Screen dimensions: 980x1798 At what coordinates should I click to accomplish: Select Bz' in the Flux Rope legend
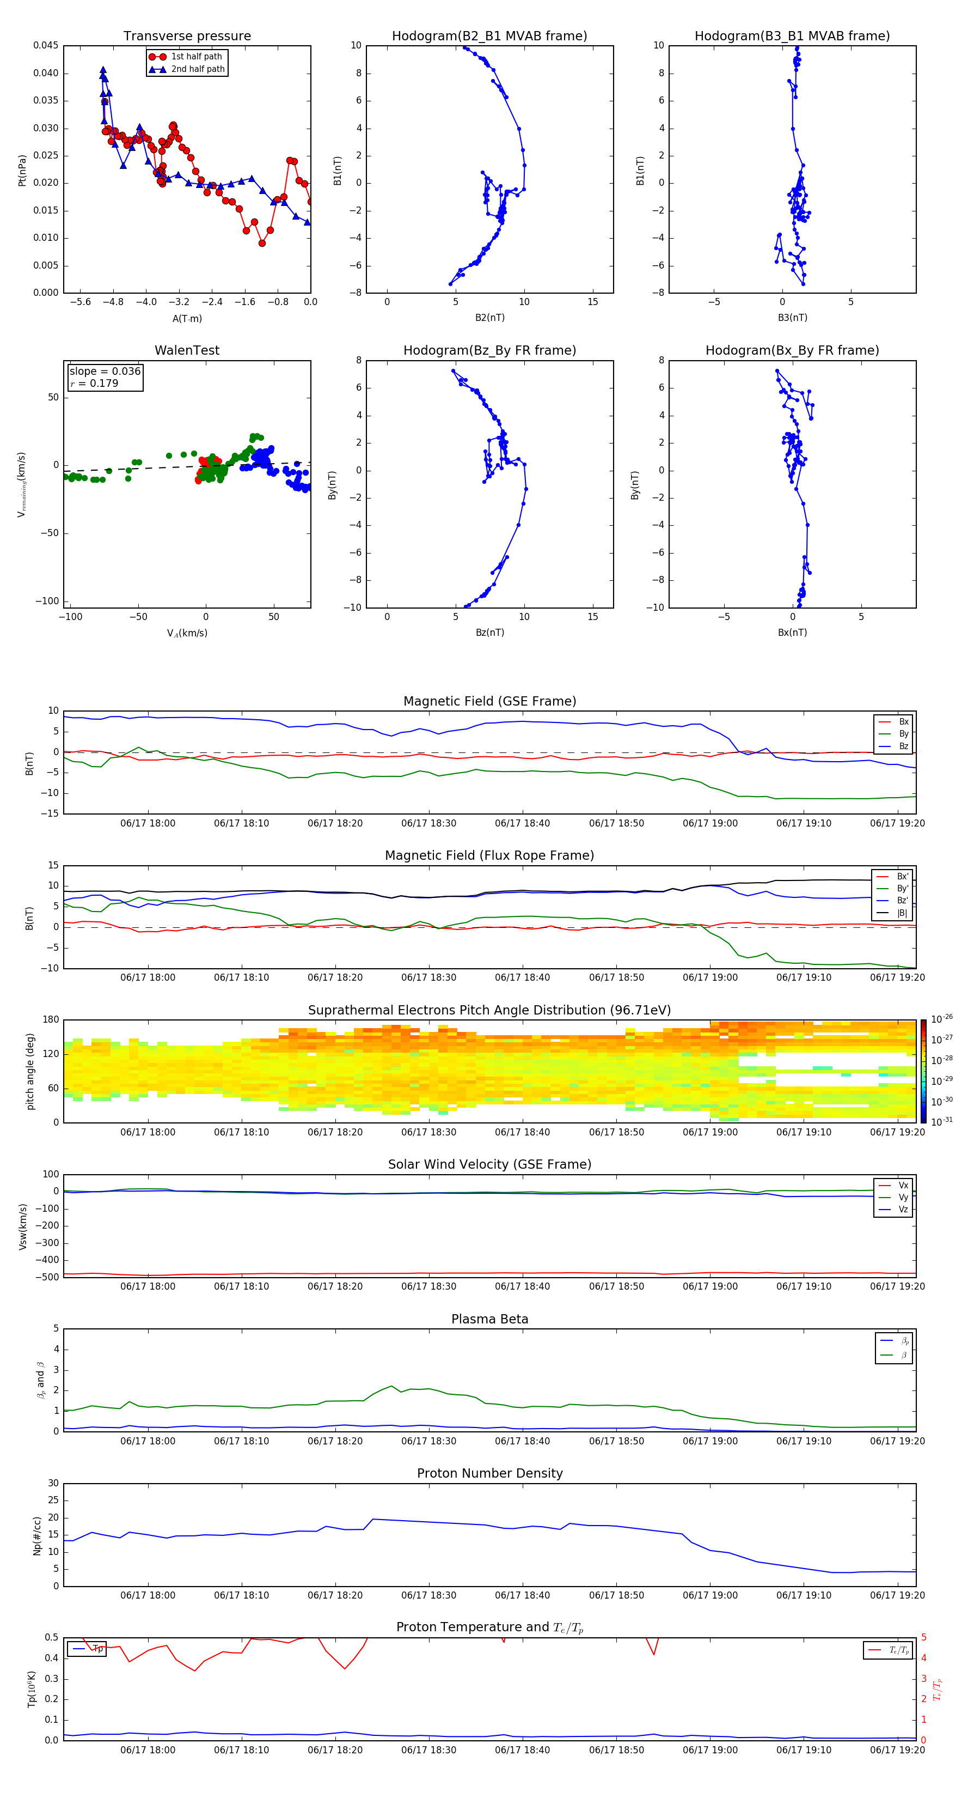click(893, 901)
